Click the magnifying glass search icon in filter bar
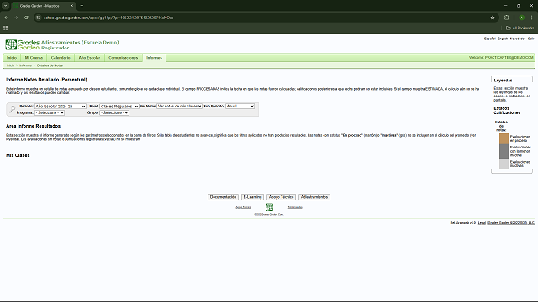 click(13, 109)
